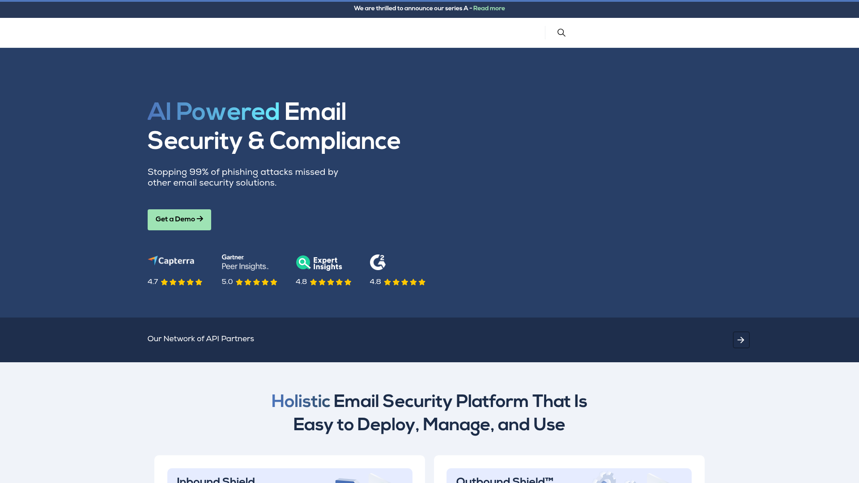Open the site search
This screenshot has height=483, width=859.
[x=561, y=32]
